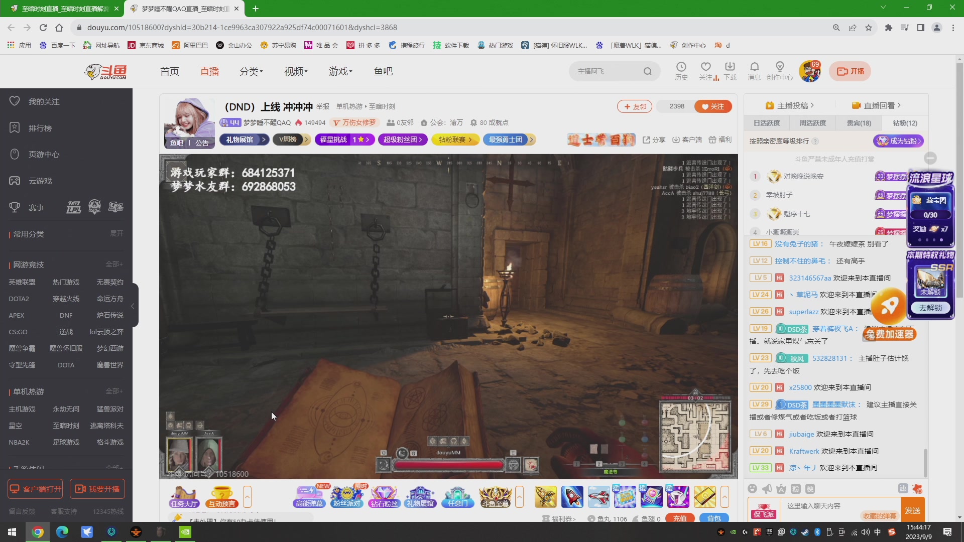Share the stream via 分享
This screenshot has height=542, width=964.
[654, 140]
